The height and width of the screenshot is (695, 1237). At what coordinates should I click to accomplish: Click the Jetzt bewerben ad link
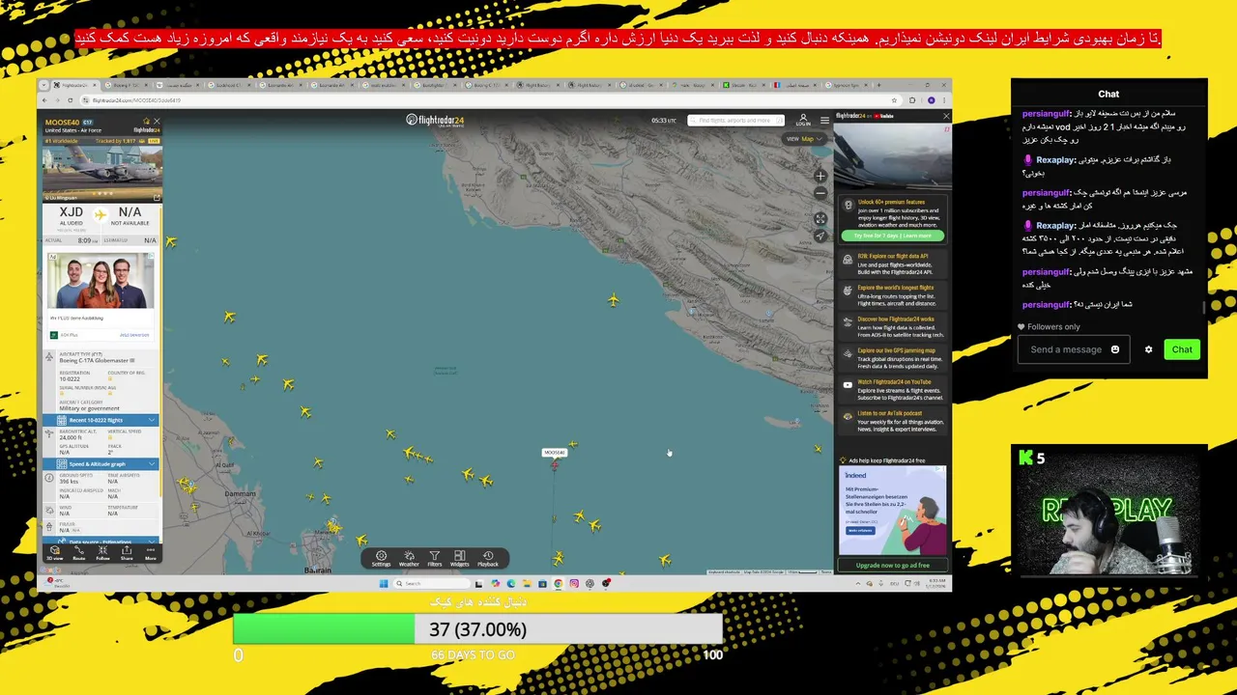134,335
